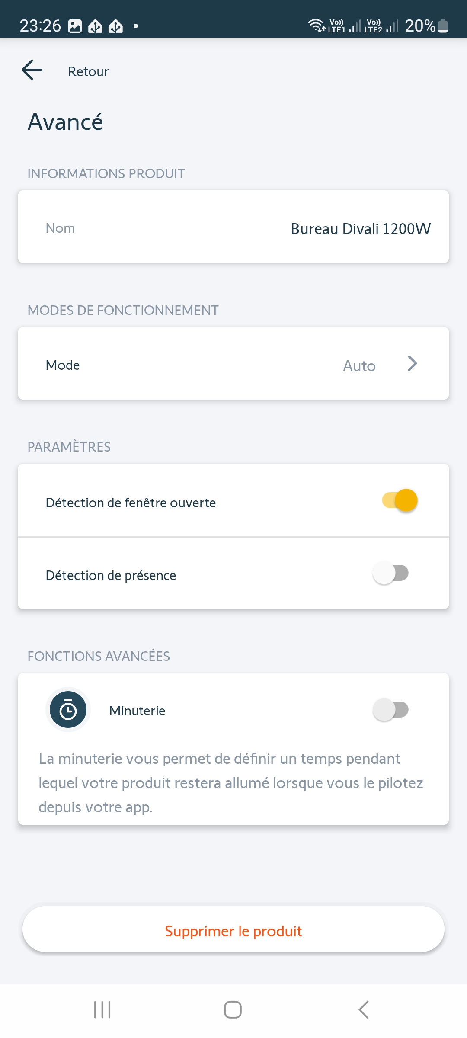Turn on the Minuterie toggle

pos(390,710)
